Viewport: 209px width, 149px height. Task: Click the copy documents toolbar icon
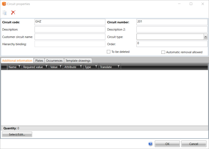coord(5,13)
